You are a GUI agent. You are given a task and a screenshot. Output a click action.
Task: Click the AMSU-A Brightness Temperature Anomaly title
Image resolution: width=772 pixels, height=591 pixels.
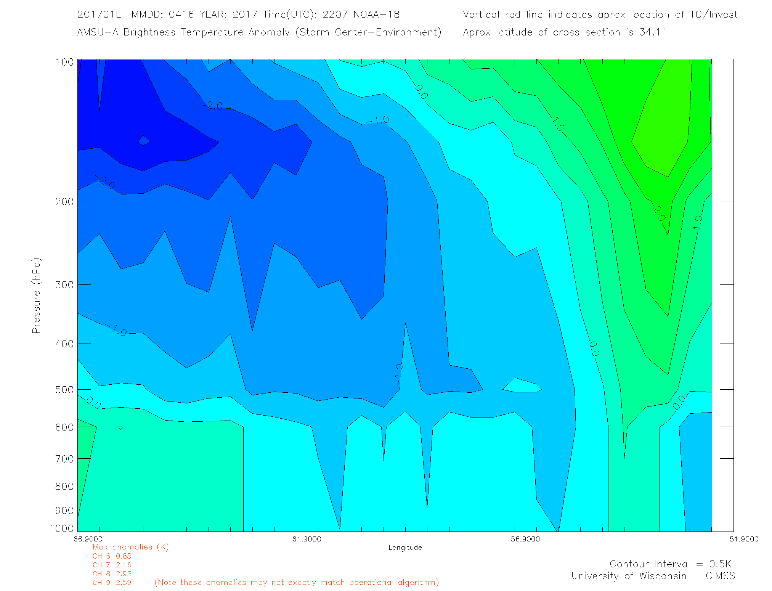[x=259, y=32]
